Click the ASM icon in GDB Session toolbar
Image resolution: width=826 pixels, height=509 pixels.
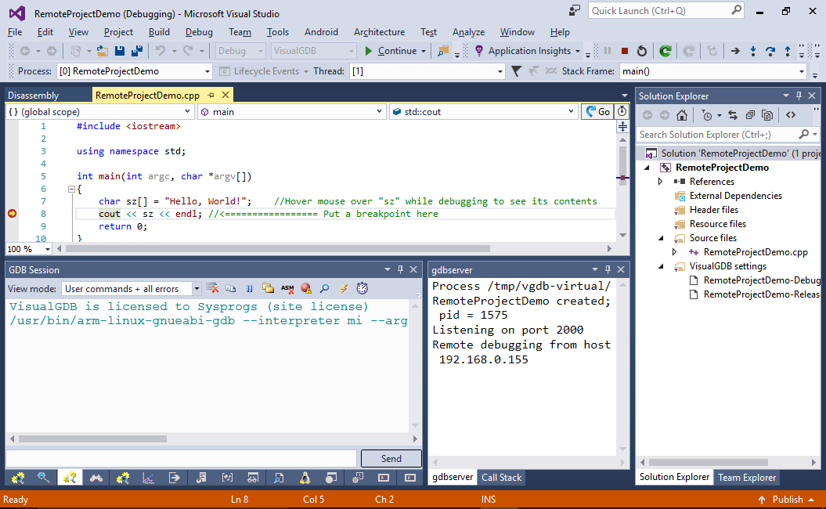287,288
